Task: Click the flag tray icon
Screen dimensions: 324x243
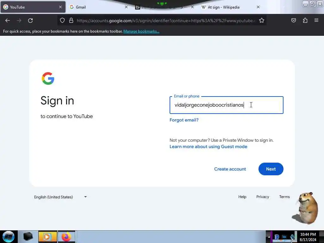Action: click(277, 237)
